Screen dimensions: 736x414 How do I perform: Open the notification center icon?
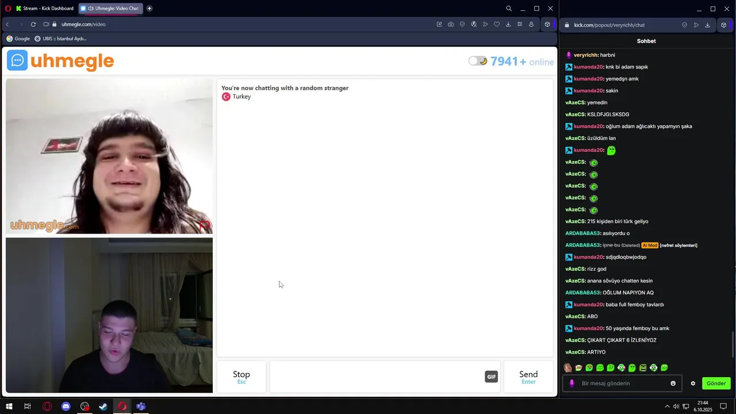pos(723,407)
